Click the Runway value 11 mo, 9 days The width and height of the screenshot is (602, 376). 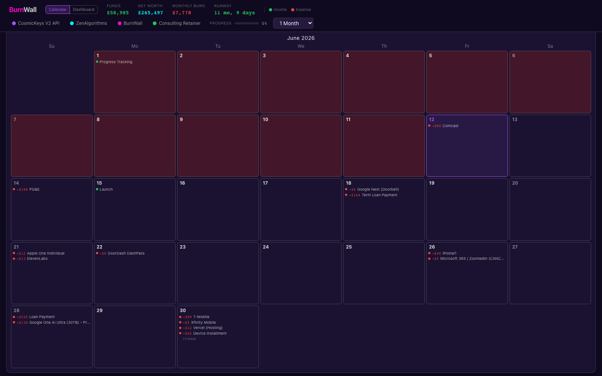234,13
